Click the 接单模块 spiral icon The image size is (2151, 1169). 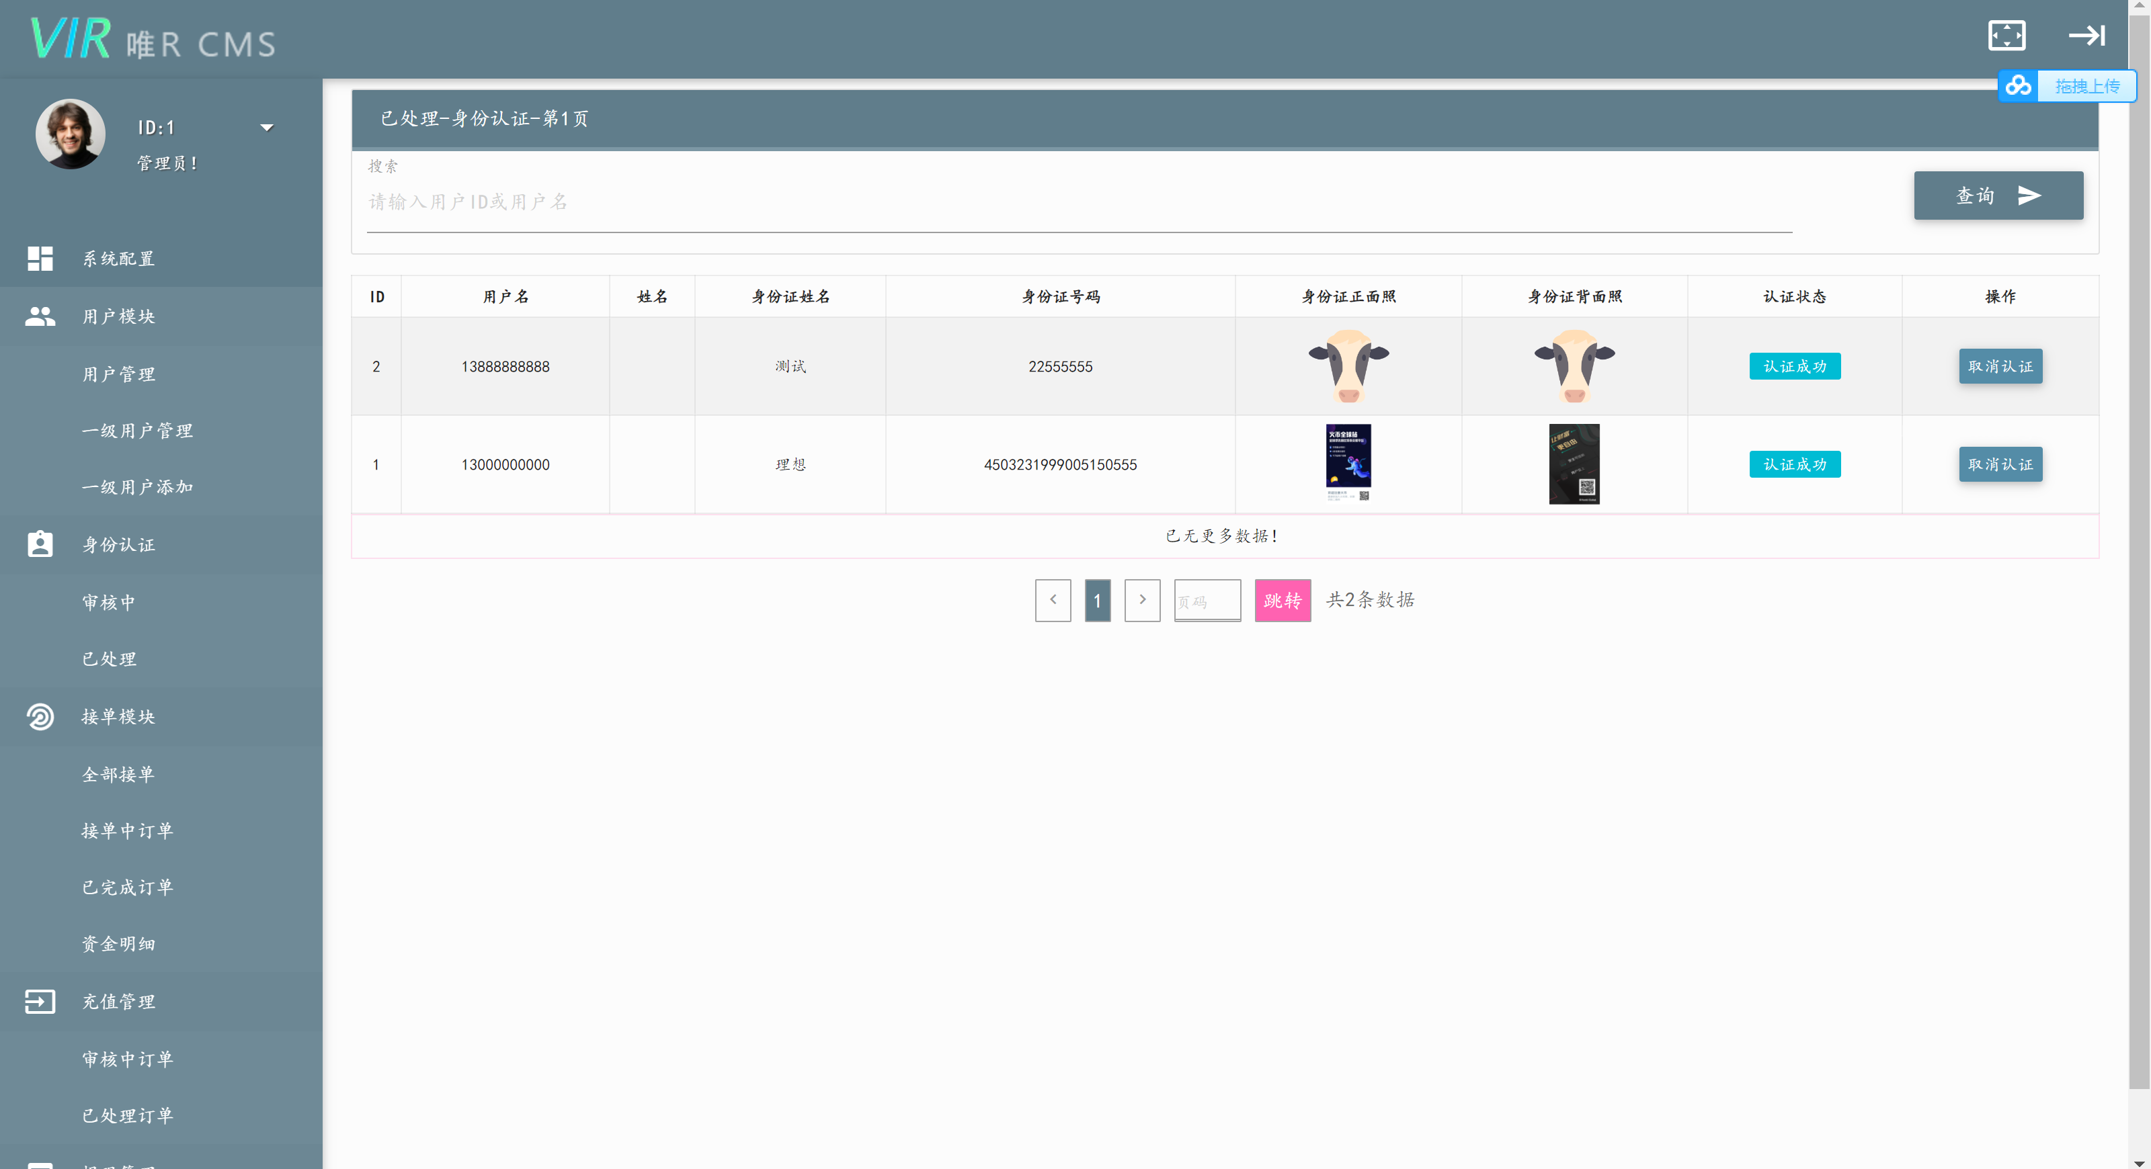pos(40,717)
